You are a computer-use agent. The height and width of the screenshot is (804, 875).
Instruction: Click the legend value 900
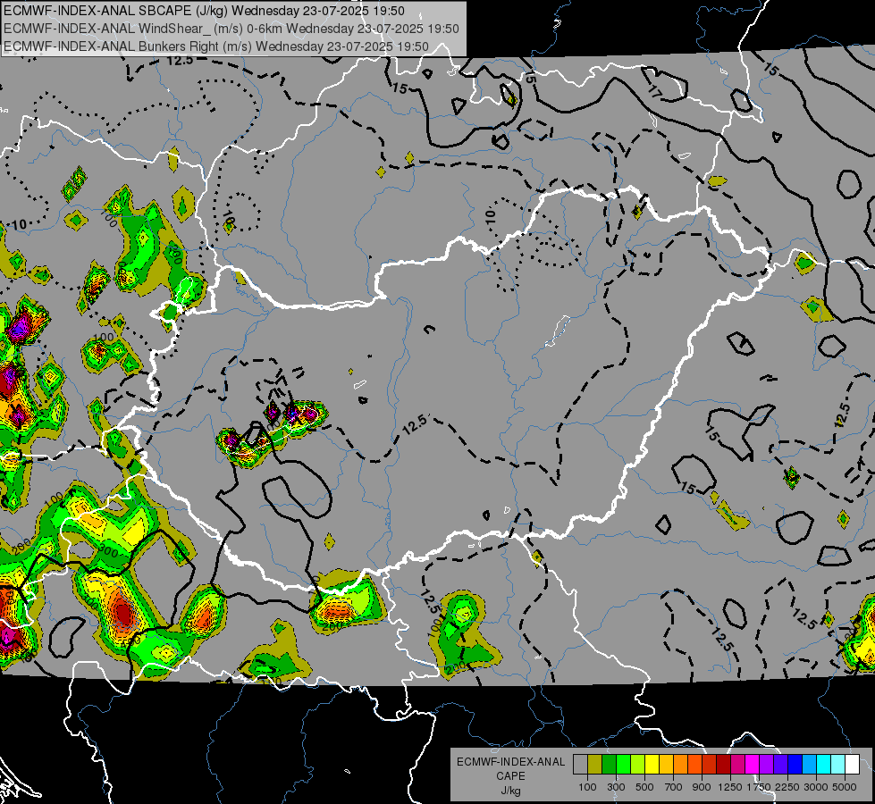click(x=702, y=787)
